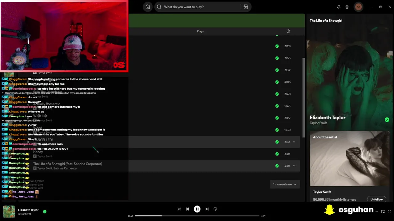Toggle the saved check for the 4:06 track
The width and height of the screenshot is (394, 221).
(277, 82)
